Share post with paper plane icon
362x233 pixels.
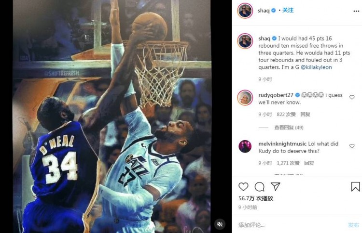pos(275,186)
